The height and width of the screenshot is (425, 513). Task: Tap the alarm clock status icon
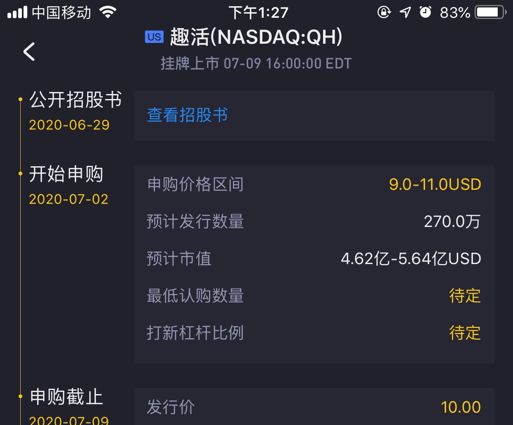[425, 12]
